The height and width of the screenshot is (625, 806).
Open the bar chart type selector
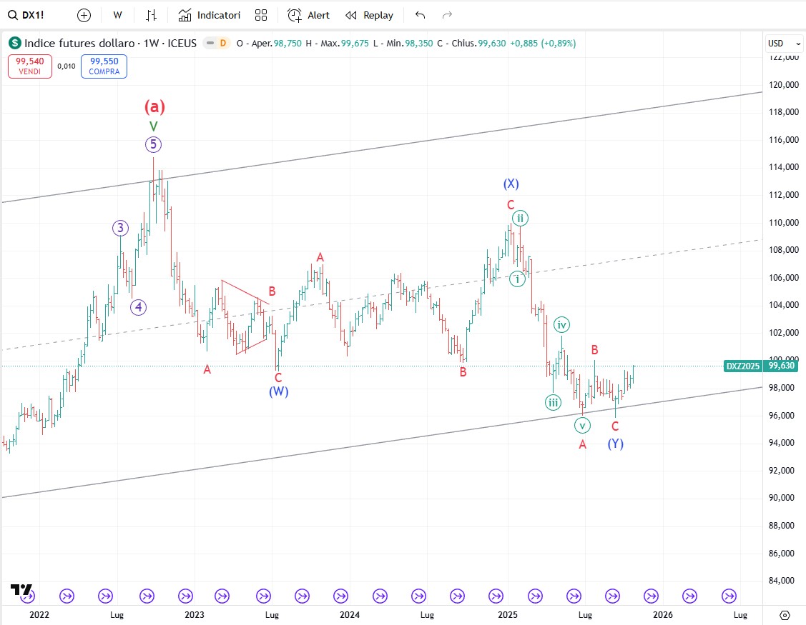coord(151,15)
